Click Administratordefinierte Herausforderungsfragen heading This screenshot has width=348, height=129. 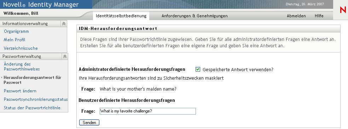(132, 69)
